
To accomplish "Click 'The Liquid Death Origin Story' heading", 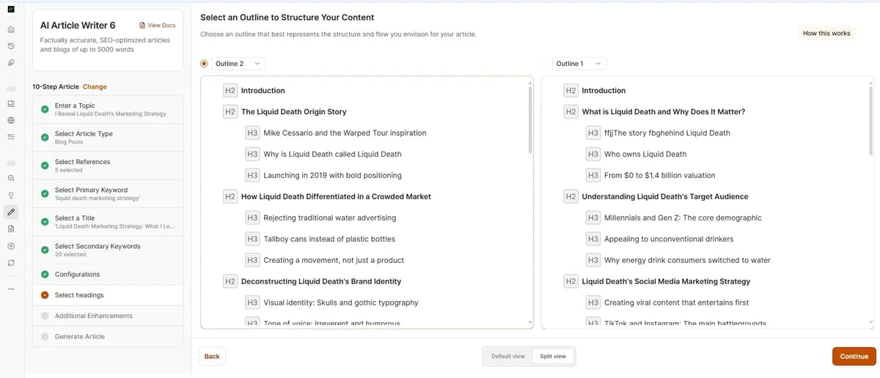I will pyautogui.click(x=293, y=112).
